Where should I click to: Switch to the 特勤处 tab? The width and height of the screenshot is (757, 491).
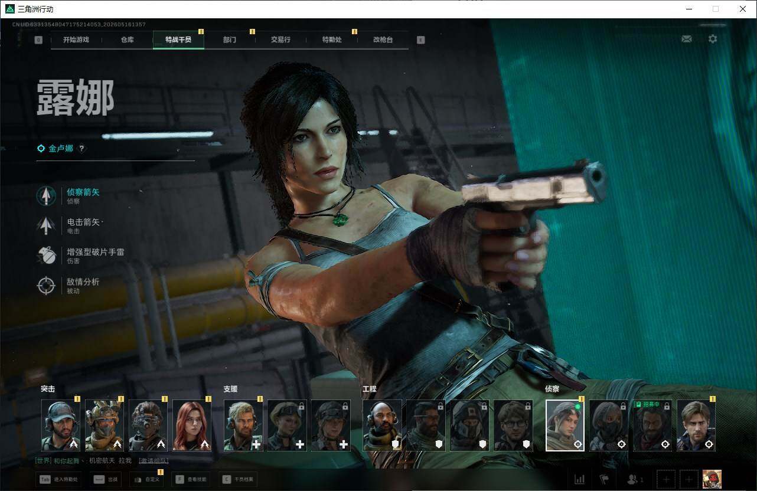332,40
